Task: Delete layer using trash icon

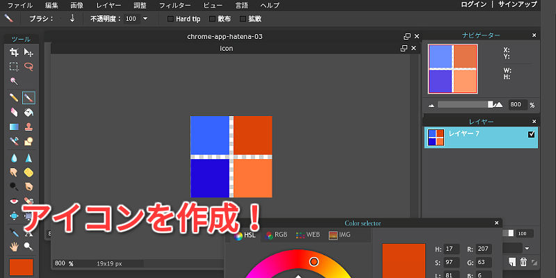Action: pos(523,262)
